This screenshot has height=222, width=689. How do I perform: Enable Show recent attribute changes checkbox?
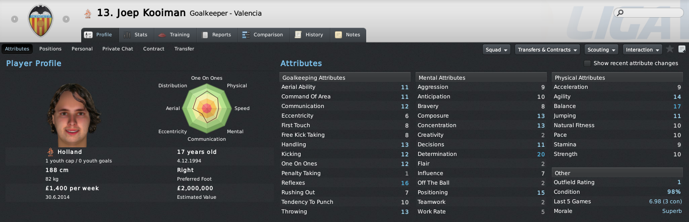pyautogui.click(x=587, y=63)
